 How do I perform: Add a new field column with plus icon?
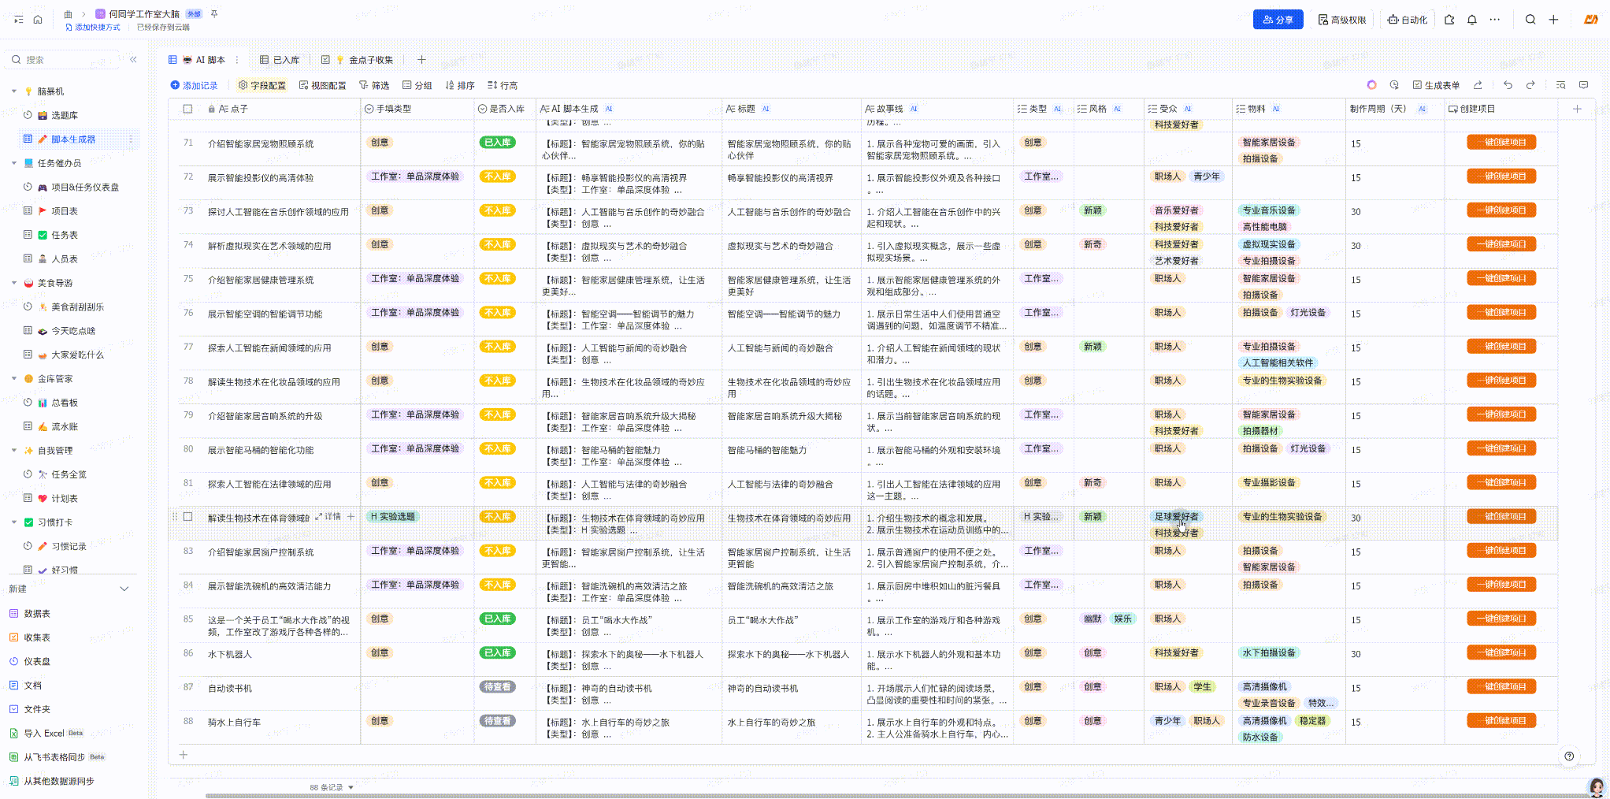1577,109
